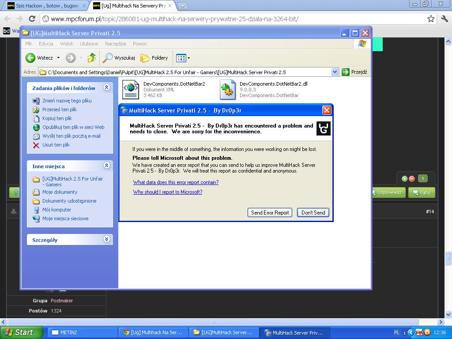Viewport: 452px width, 339px height.
Task: Switch to Chrome [Ug] Multihack taskbar item
Action: pyautogui.click(x=153, y=332)
